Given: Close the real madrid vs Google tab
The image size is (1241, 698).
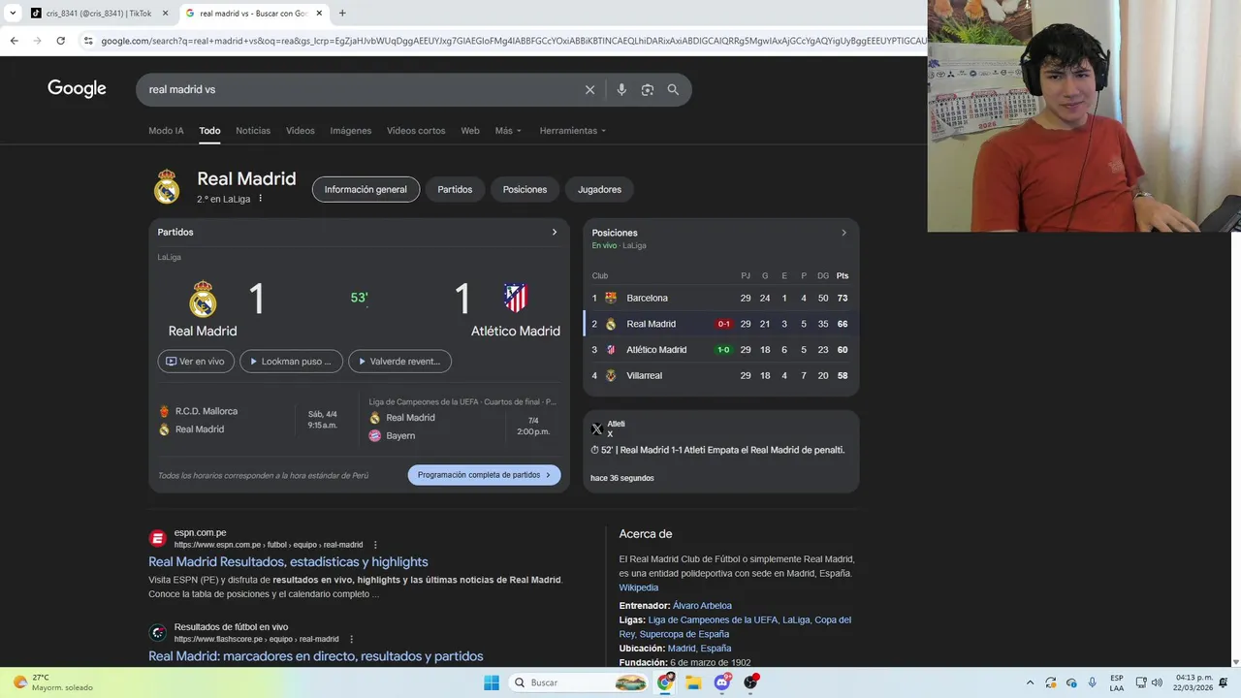Looking at the screenshot, I should coord(319,14).
